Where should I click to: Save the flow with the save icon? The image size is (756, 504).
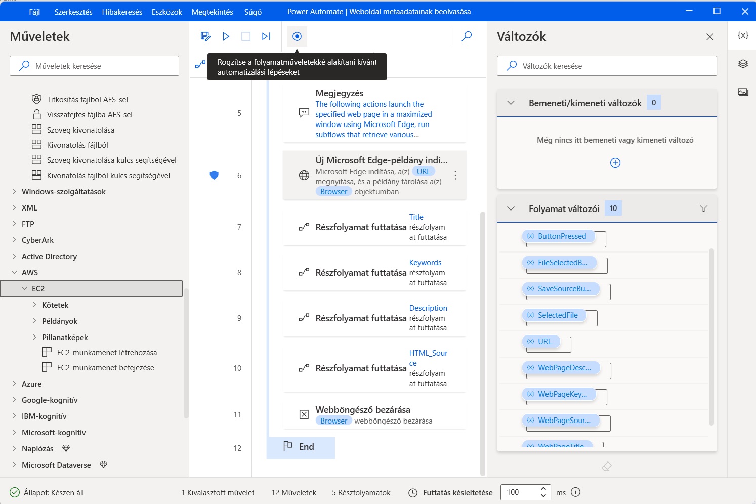[205, 36]
